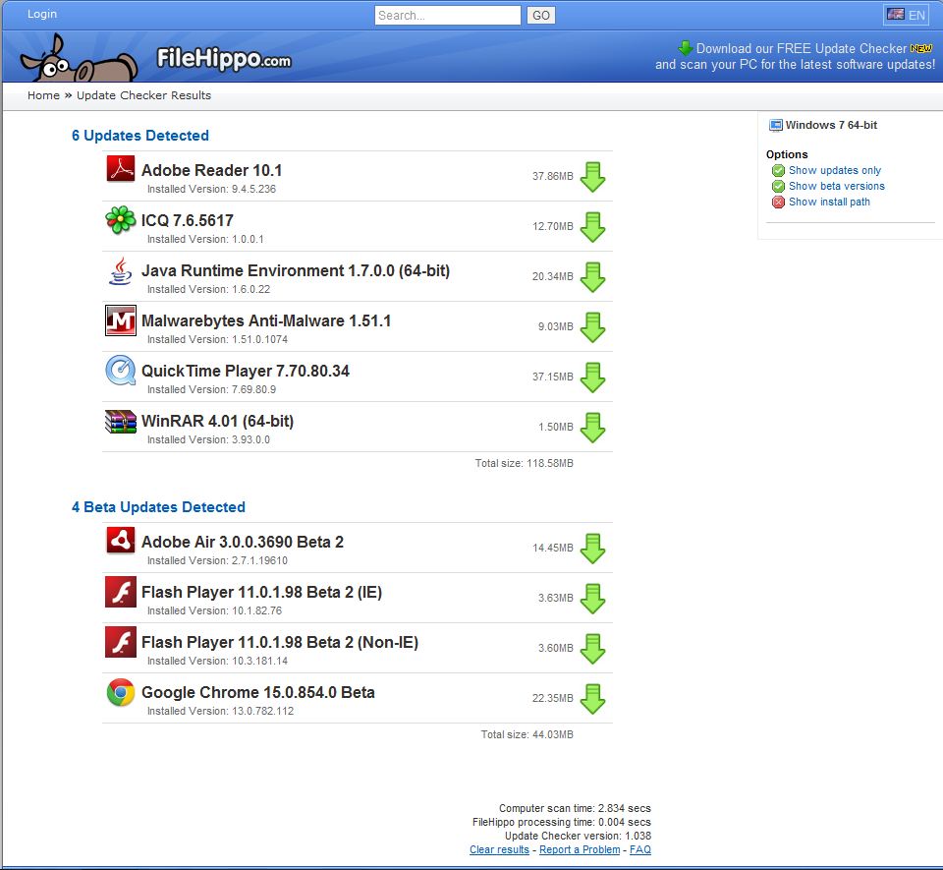This screenshot has height=870, width=943.
Task: Click the Clear results link
Action: (499, 849)
